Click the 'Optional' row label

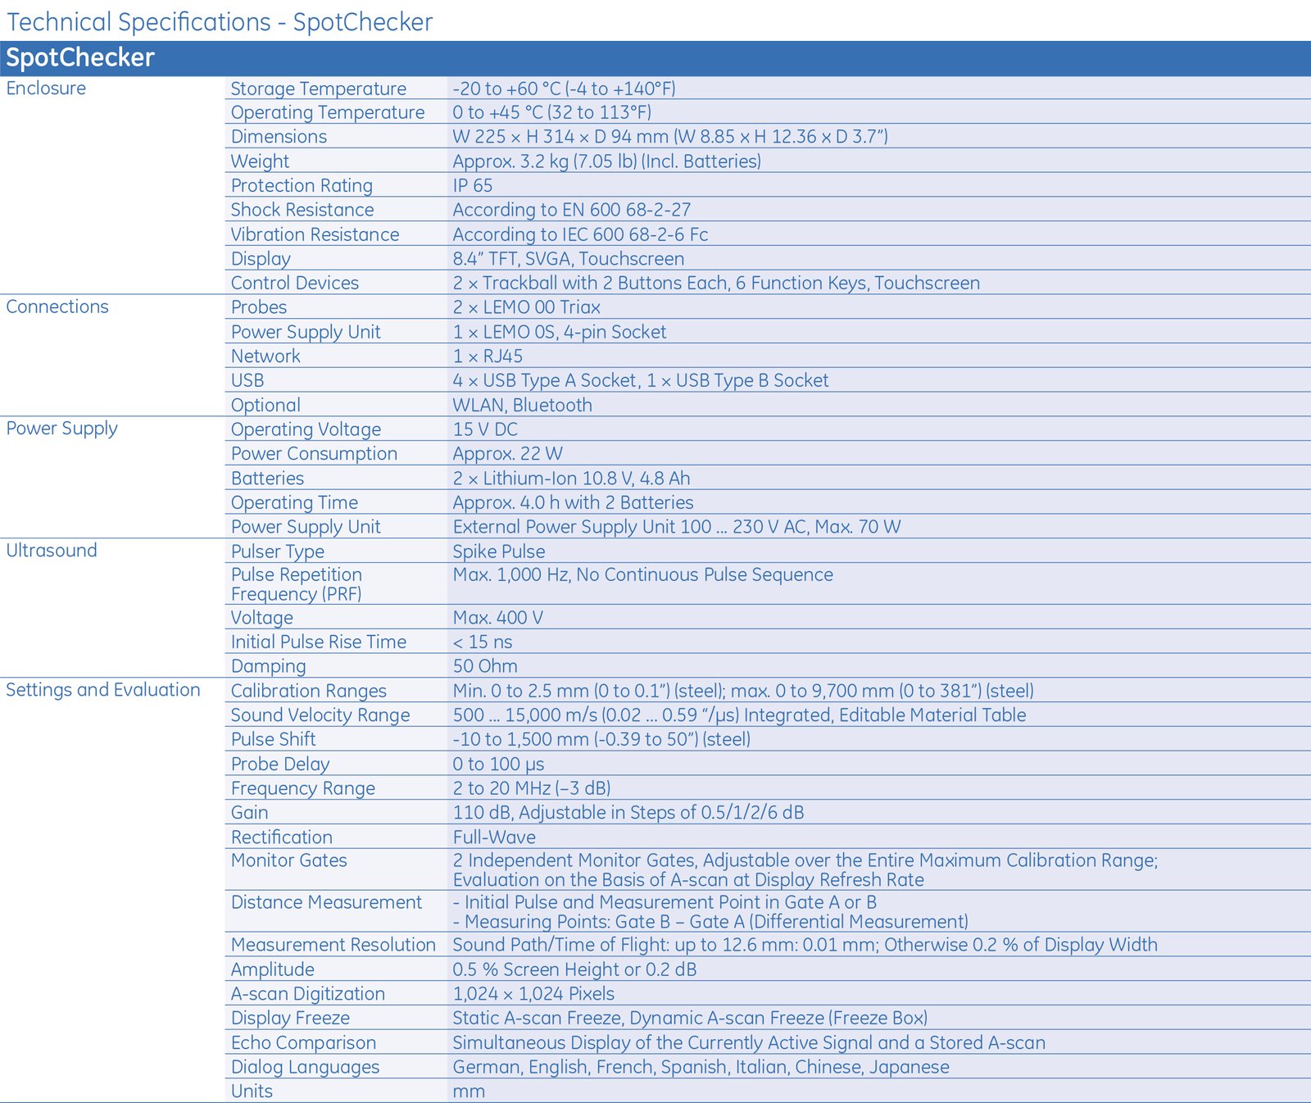coord(265,406)
